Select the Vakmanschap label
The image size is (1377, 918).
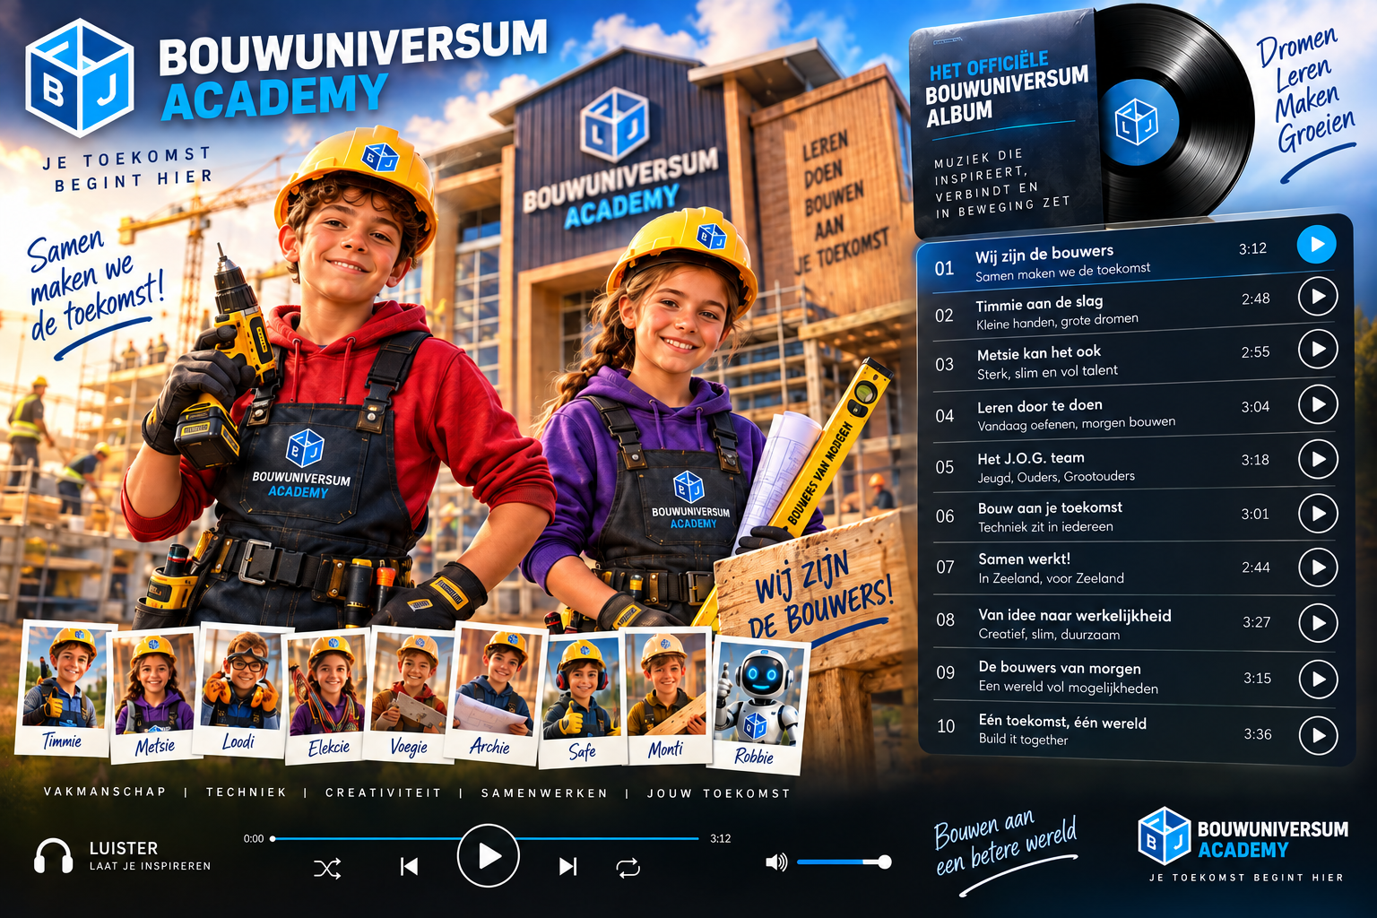pyautogui.click(x=105, y=792)
